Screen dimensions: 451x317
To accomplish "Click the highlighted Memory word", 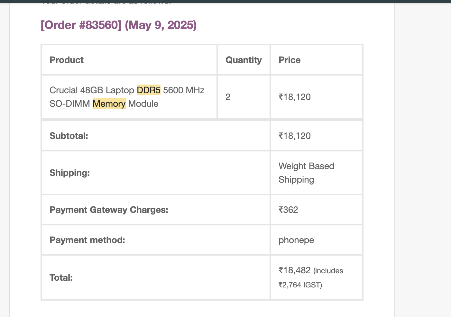I will 109,104.
